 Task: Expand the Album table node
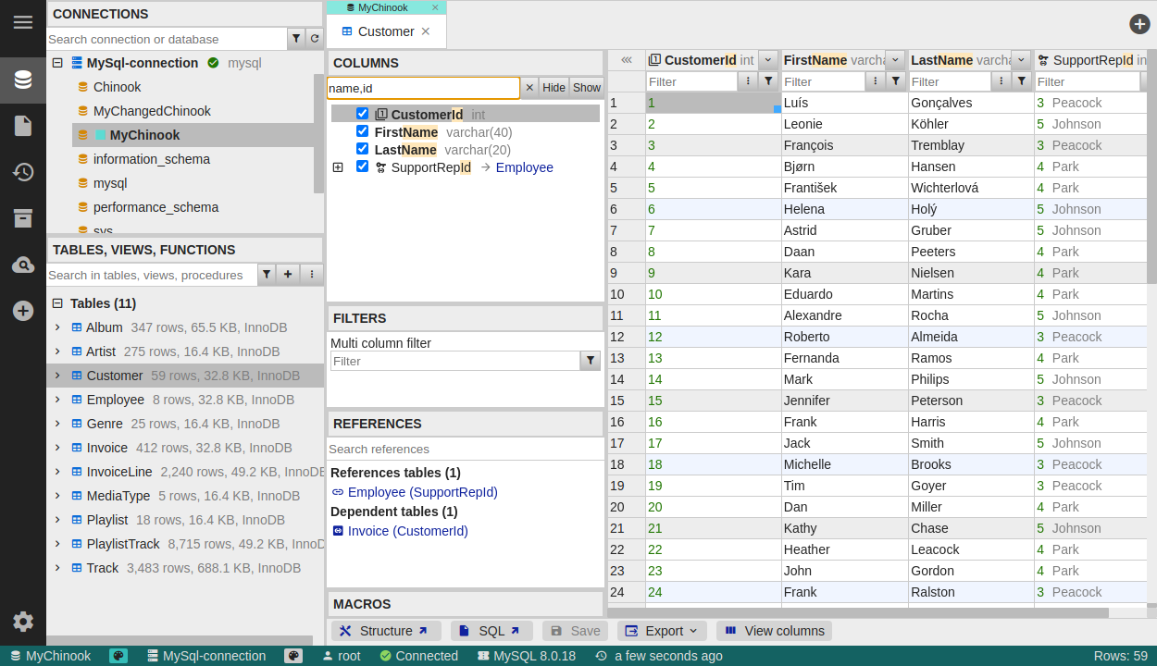57,327
